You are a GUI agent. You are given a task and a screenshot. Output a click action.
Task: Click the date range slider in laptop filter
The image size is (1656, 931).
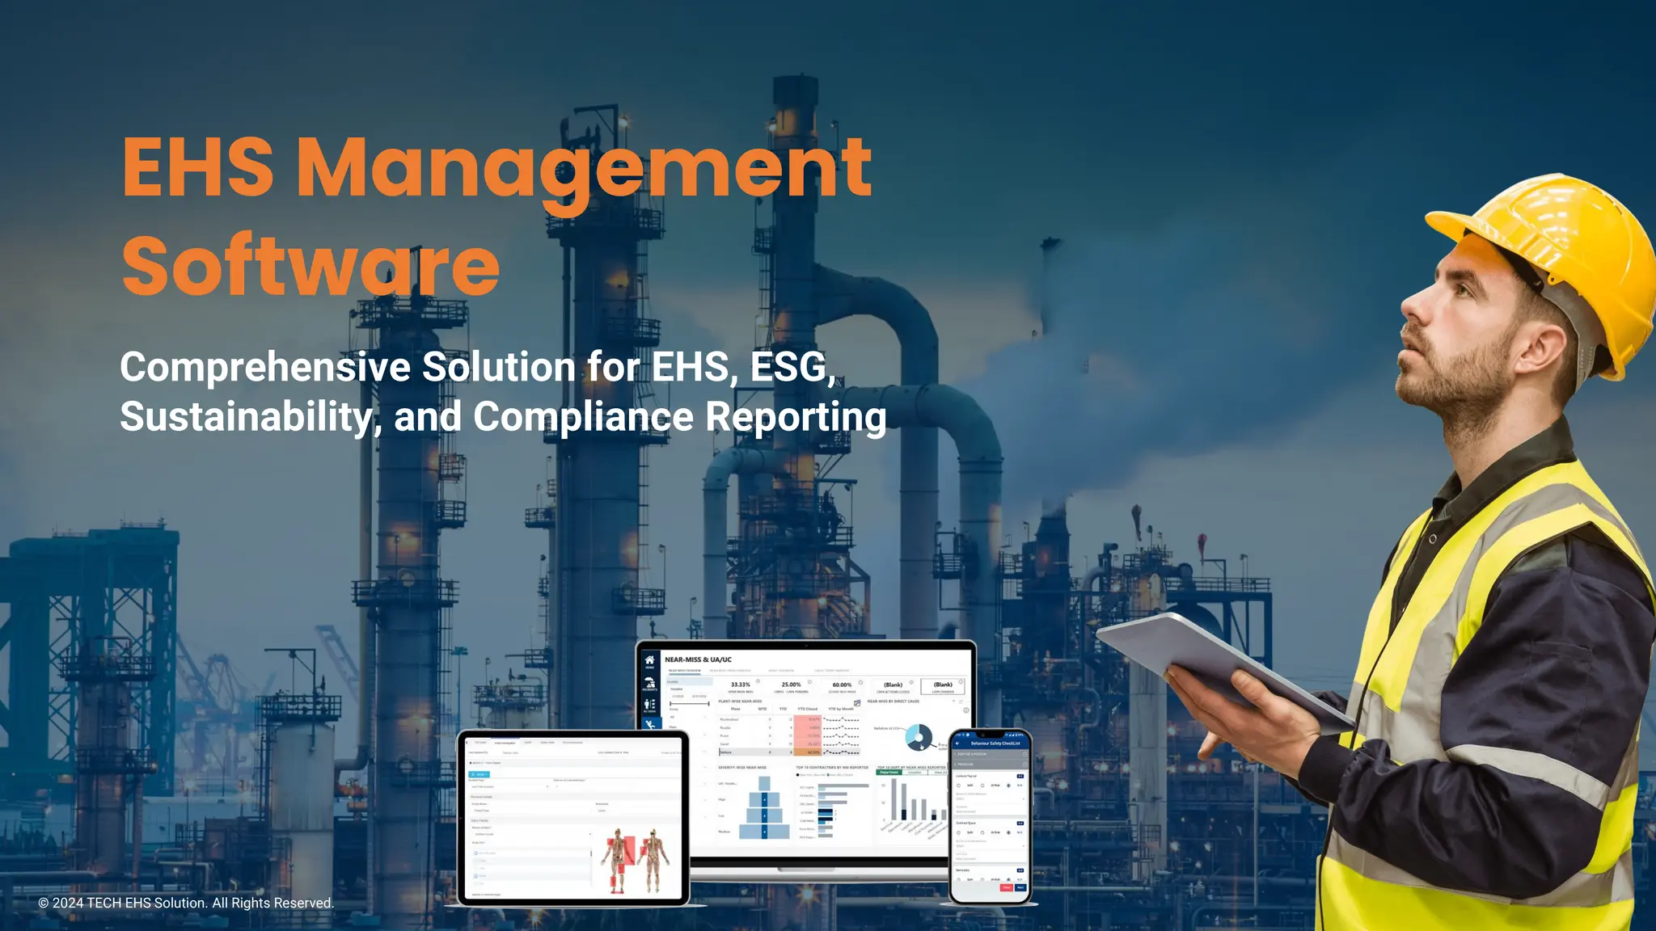click(689, 704)
